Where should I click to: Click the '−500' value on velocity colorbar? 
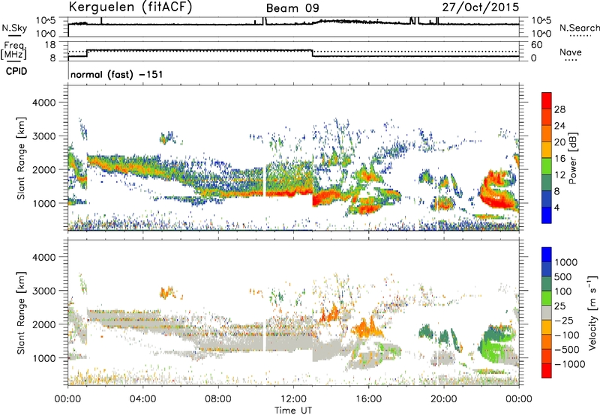coord(566,349)
